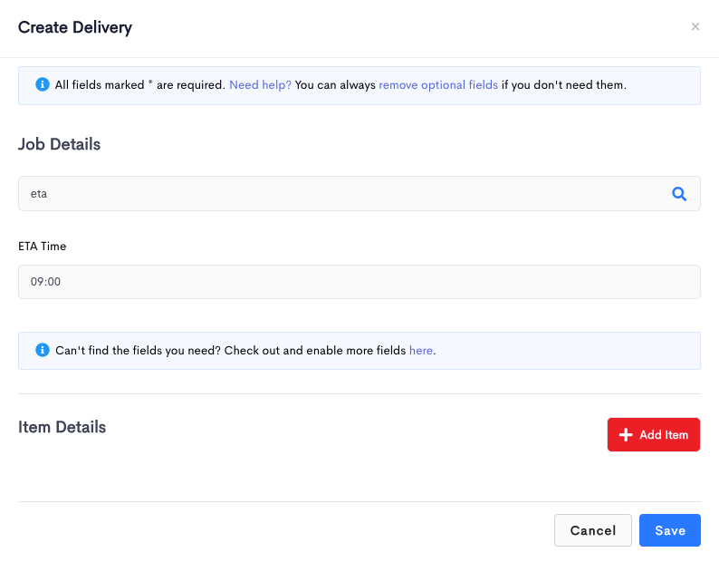Open the 'Need help?' link

(260, 85)
